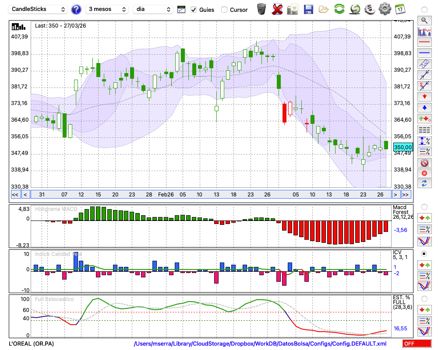Screen dimensions: 438x350
Task: Select the red horizontal line tool
Action: coord(424,42)
